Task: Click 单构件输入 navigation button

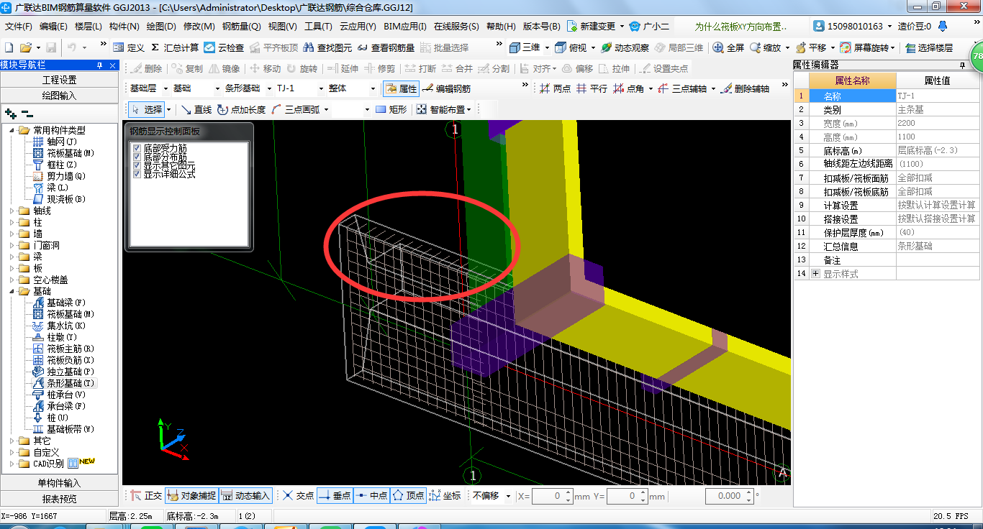Action: coord(60,483)
